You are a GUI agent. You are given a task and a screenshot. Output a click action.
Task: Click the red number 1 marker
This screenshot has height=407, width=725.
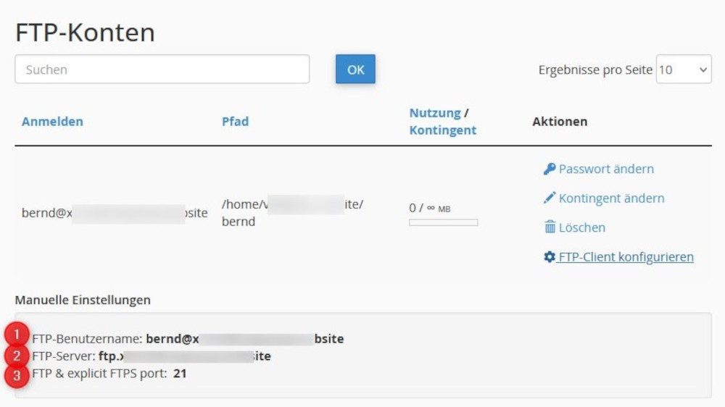pos(17,334)
